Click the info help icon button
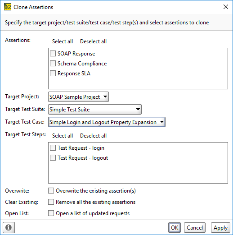Viewport: 233px width, 235px height. click(x=9, y=227)
